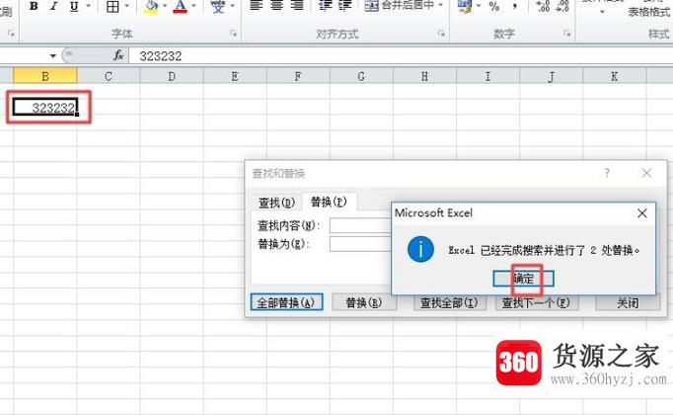Select column J header

pos(551,76)
